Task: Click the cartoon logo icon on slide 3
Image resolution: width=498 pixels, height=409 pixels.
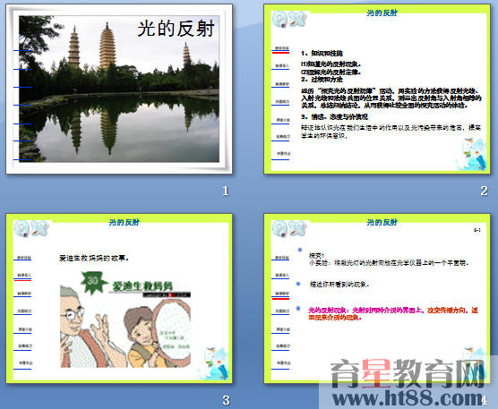Action: 31,229
